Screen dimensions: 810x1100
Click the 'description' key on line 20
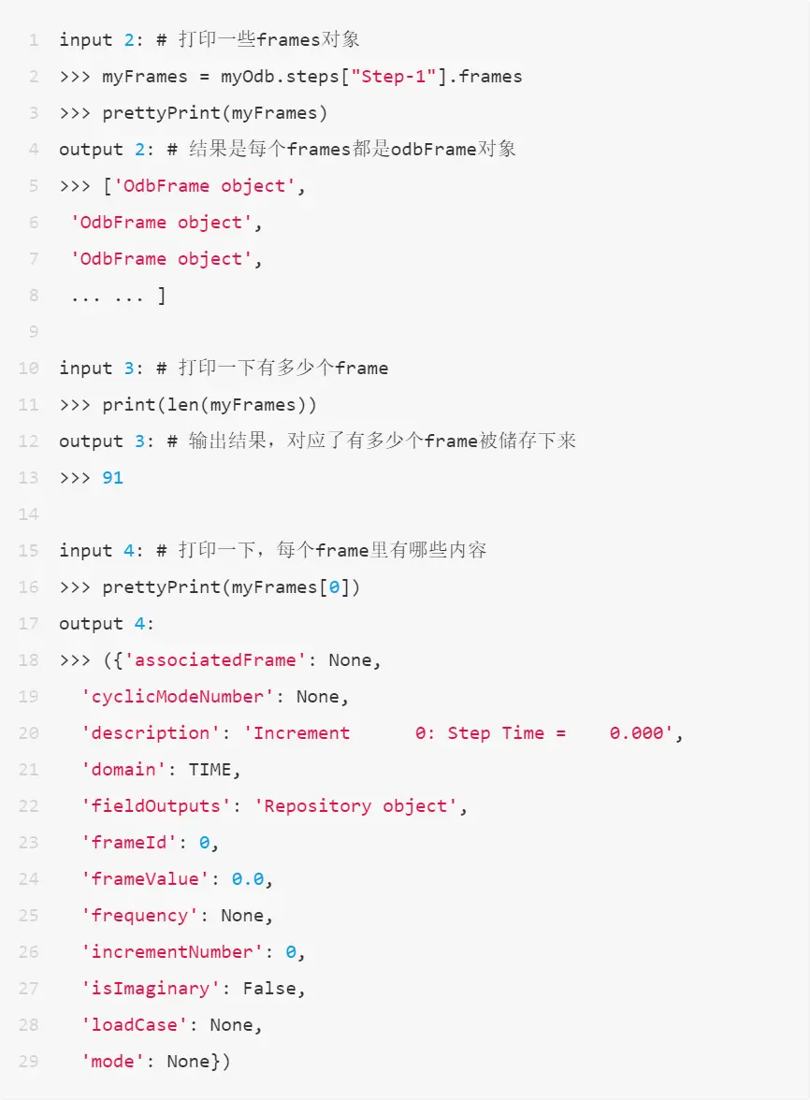click(x=150, y=733)
